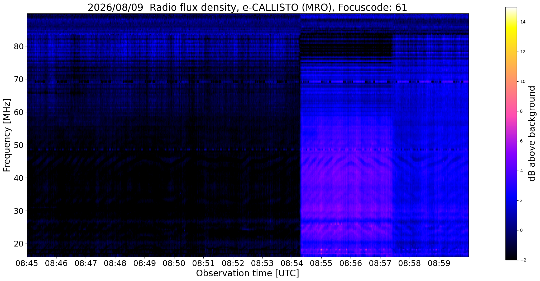540x281 pixels.
Task: Click the Frequency [MHz] axis label
Action: click(7, 135)
